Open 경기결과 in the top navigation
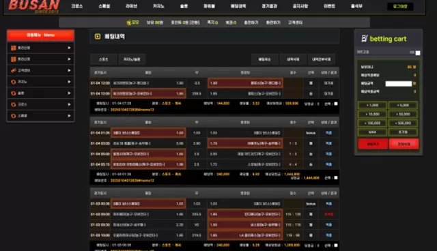This screenshot has height=251, width=437. [269, 6]
